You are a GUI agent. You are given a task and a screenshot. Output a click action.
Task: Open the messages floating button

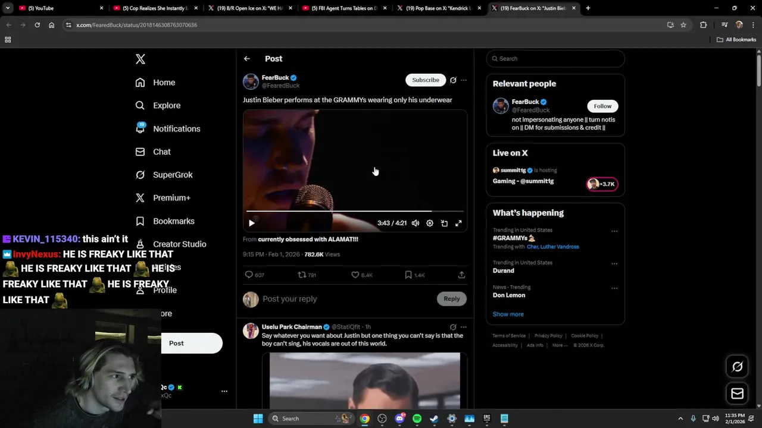point(737,394)
